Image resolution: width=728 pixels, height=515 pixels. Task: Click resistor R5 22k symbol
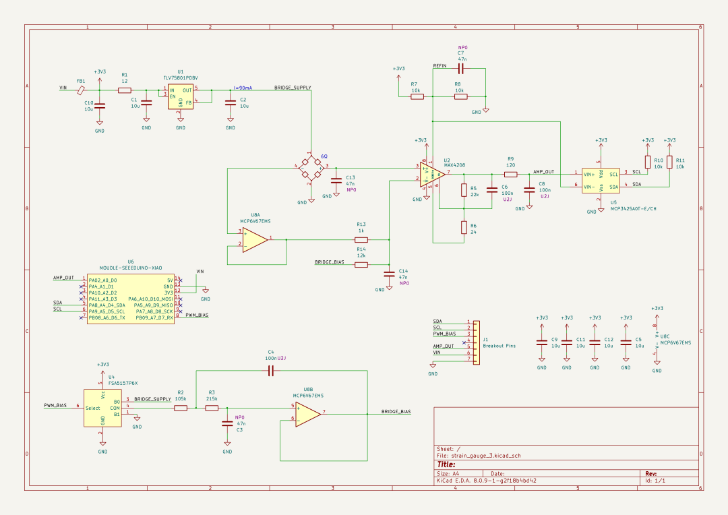pos(464,190)
